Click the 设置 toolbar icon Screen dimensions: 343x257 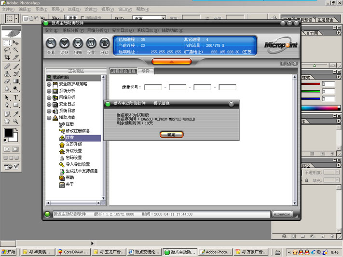(x=91, y=43)
